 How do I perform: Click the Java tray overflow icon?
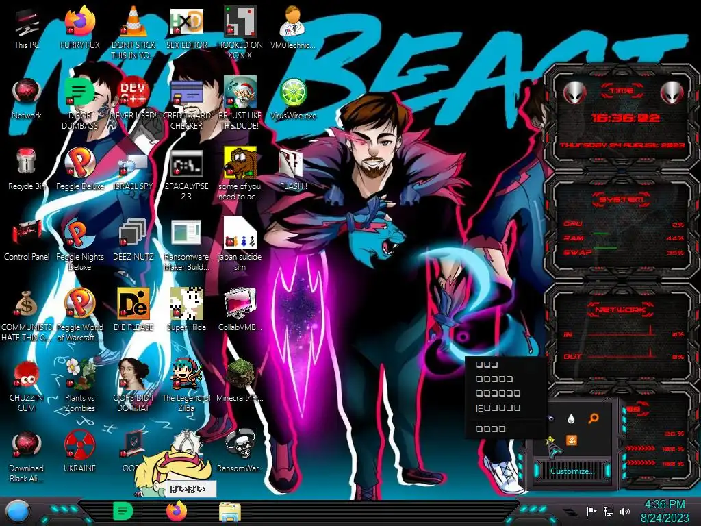(x=572, y=440)
